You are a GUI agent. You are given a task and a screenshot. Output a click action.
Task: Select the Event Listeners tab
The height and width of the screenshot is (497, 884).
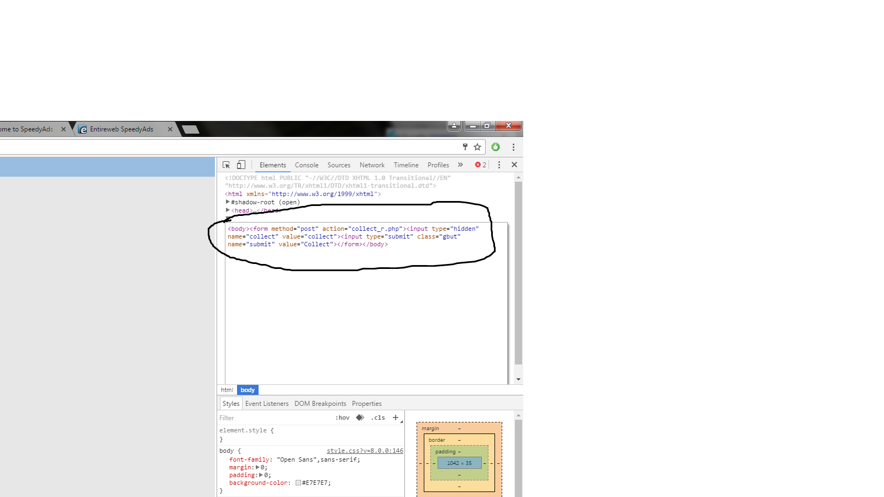(267, 404)
